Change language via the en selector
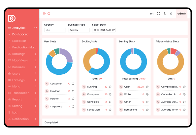 tap(152, 13)
